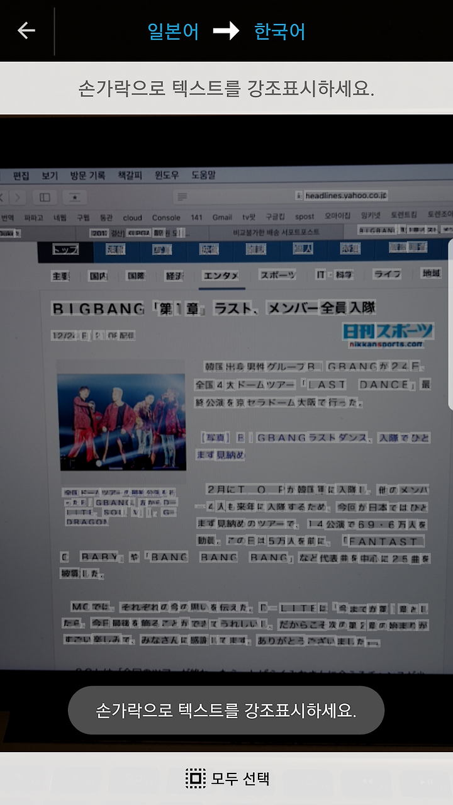
Task: Tap the language direction arrow
Action: pos(226,31)
